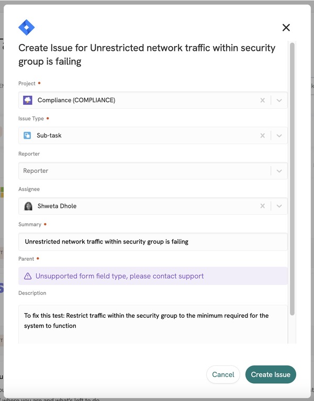
Task: Expand the Project dropdown chevron
Action: click(279, 101)
